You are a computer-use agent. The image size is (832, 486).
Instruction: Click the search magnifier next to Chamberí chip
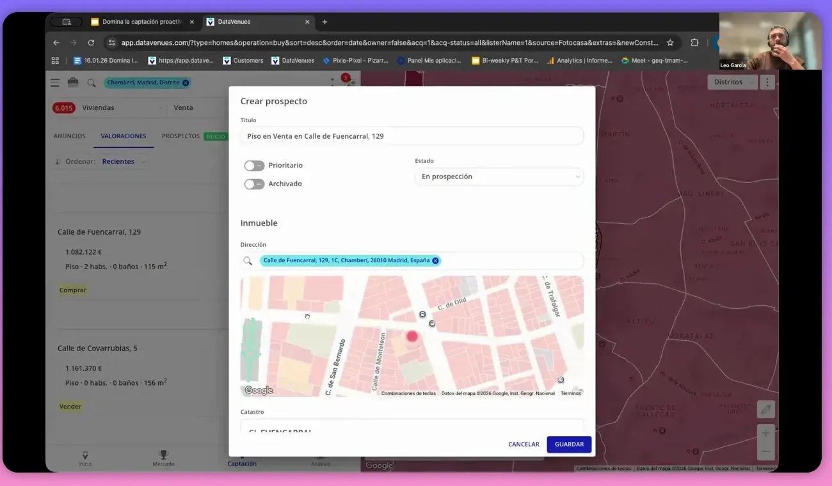[92, 82]
